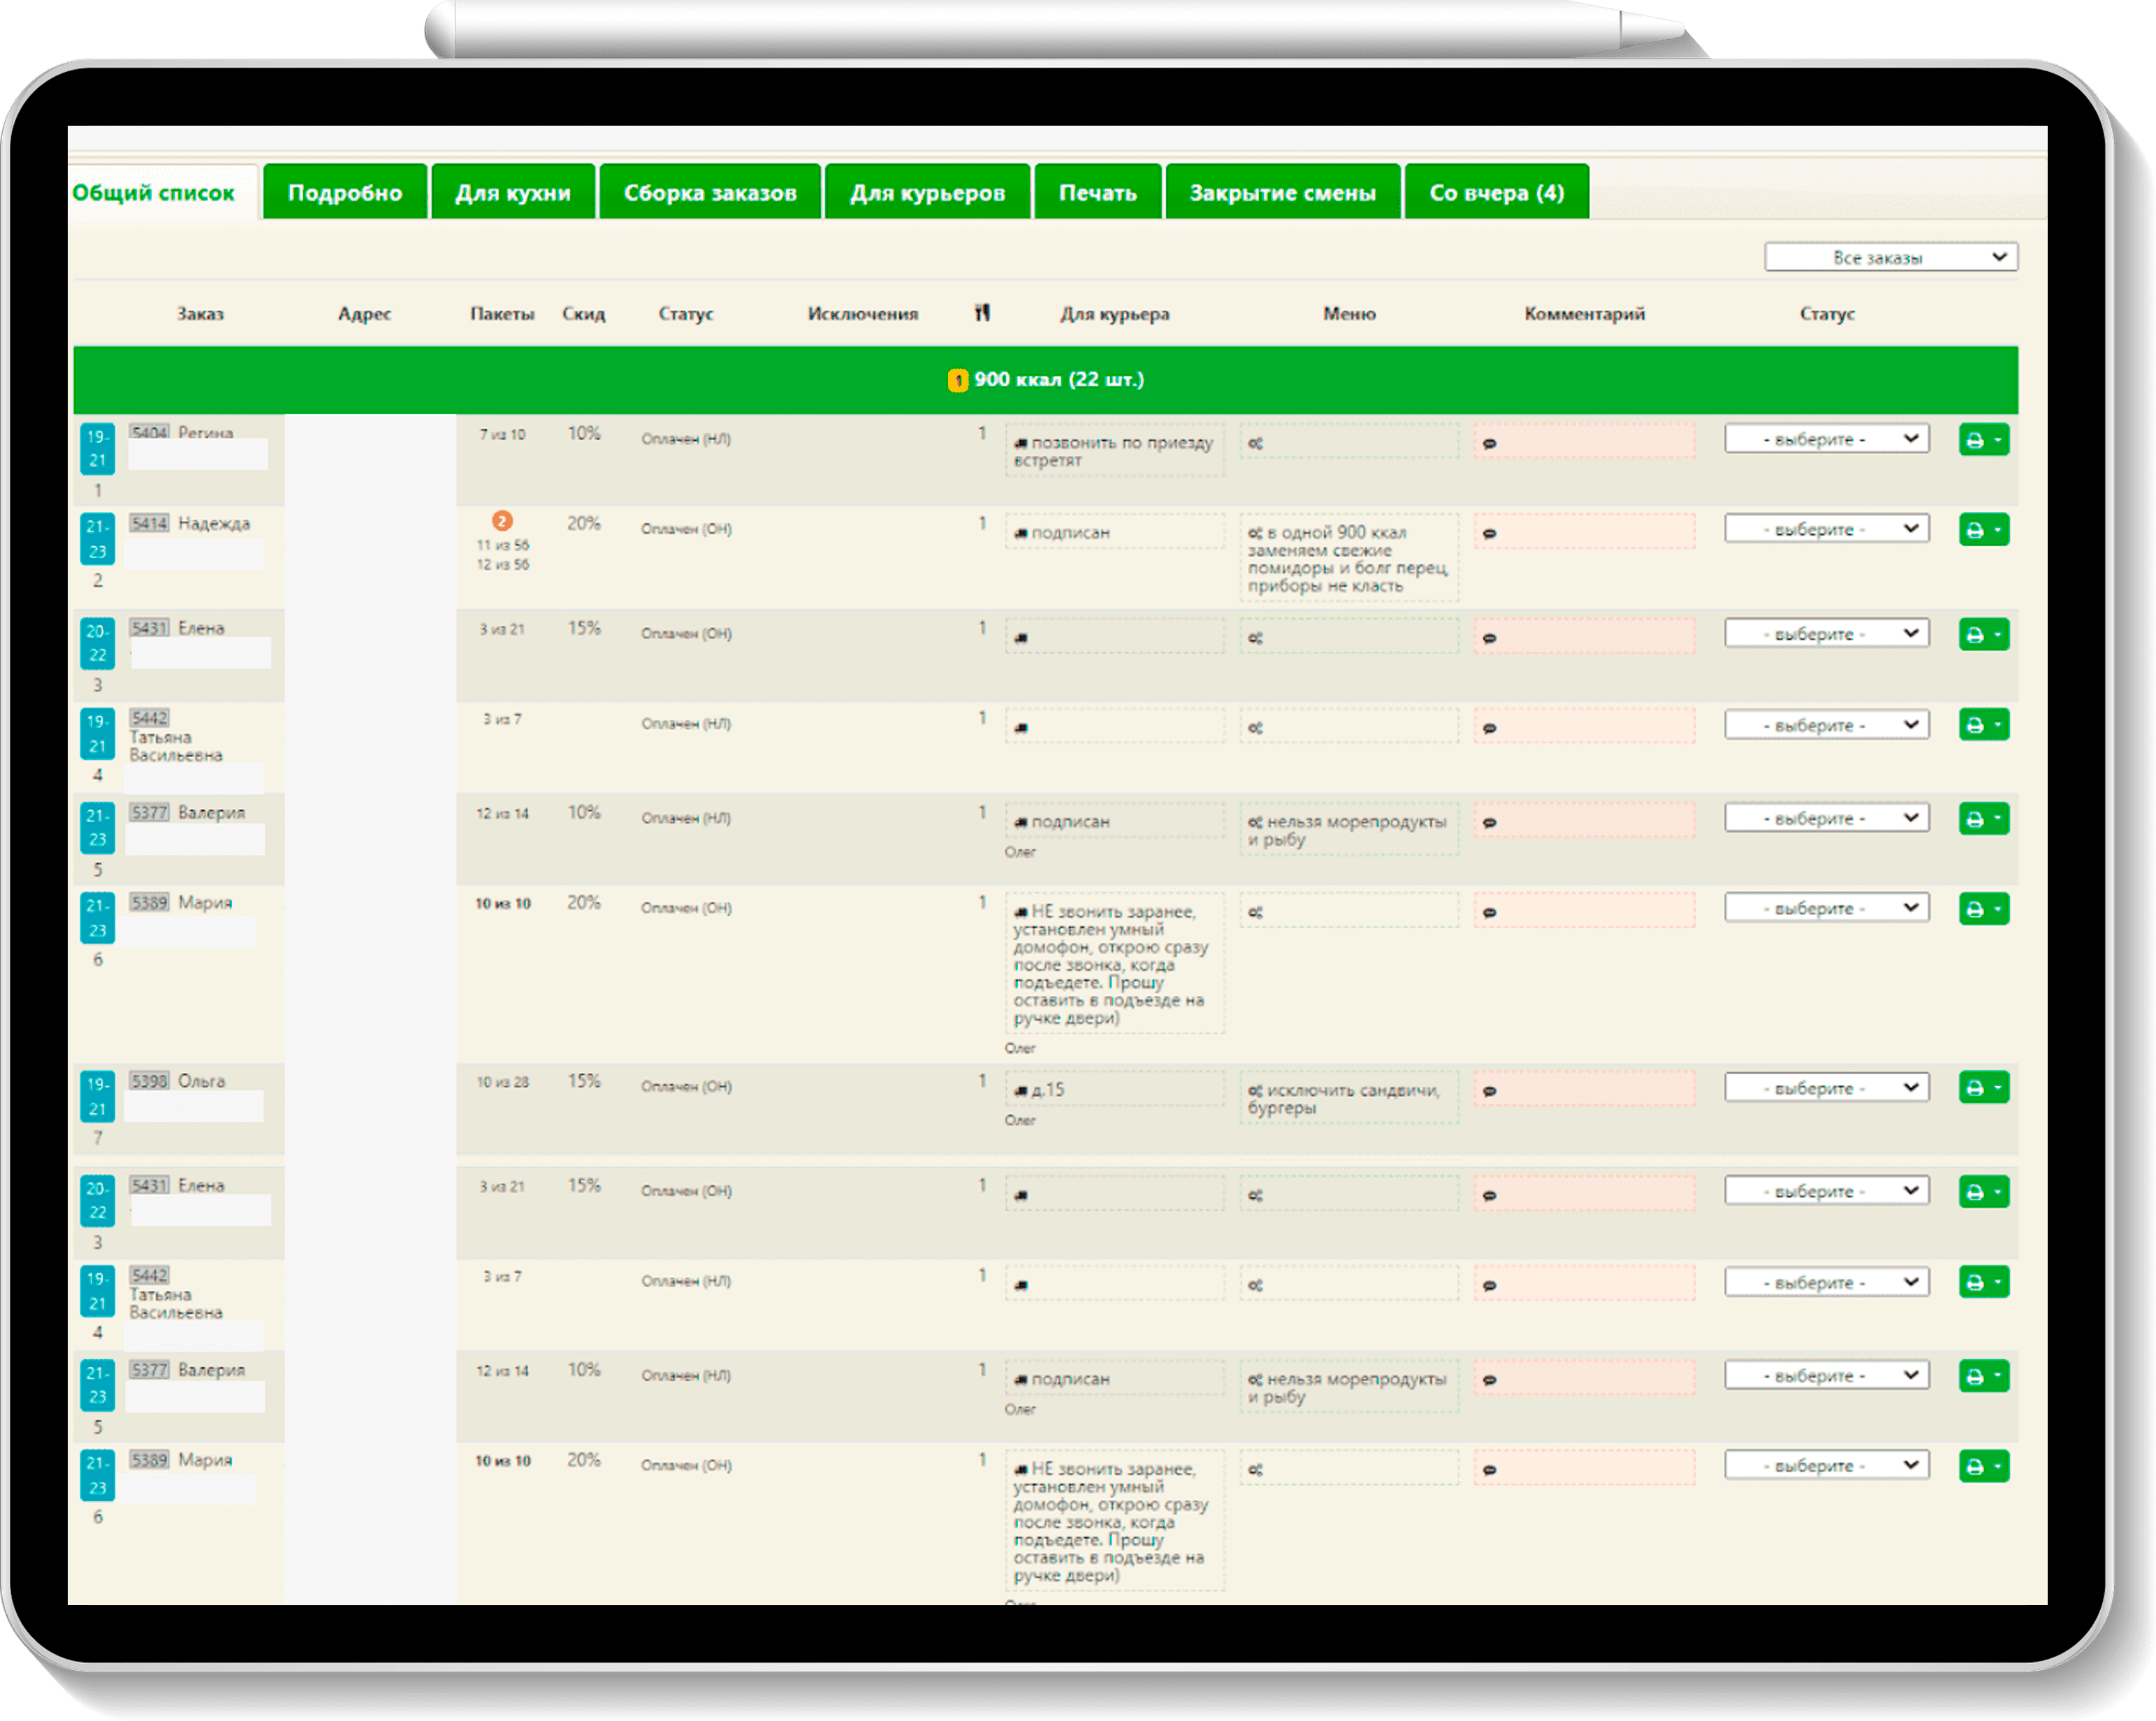Screen dimensions: 2156x1721
Task: Click order number 5389 link for Мария
Action: click(x=149, y=902)
